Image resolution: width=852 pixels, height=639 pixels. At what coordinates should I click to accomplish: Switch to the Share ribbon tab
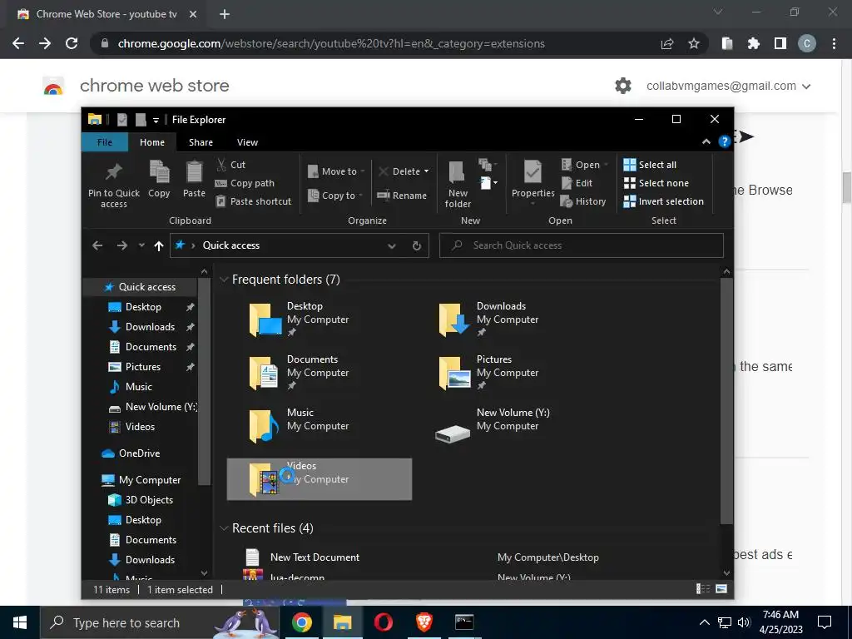(201, 142)
